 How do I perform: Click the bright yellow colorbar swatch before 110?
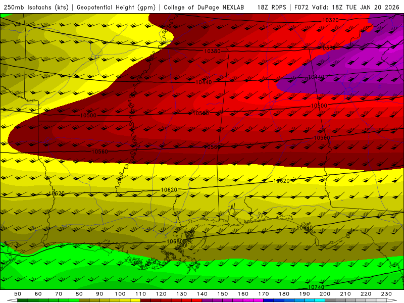pos(135,300)
